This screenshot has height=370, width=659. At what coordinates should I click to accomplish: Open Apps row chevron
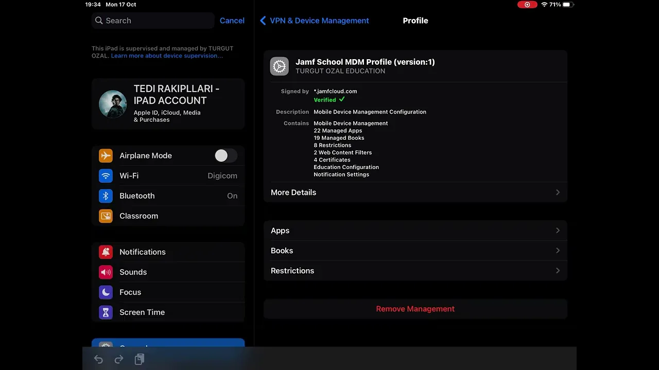click(558, 230)
